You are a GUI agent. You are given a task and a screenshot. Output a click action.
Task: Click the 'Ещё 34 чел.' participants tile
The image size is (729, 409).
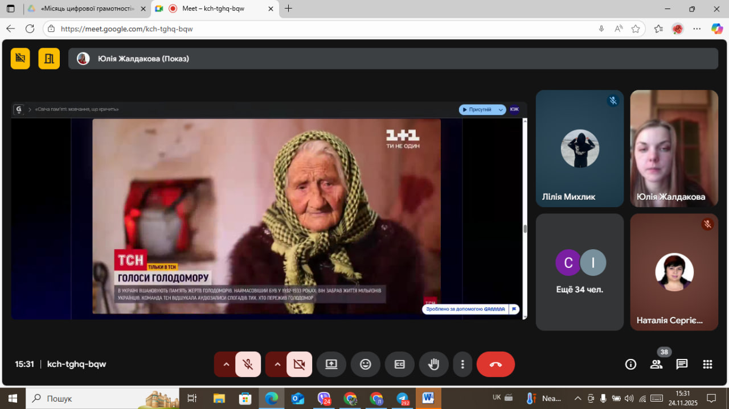click(579, 272)
